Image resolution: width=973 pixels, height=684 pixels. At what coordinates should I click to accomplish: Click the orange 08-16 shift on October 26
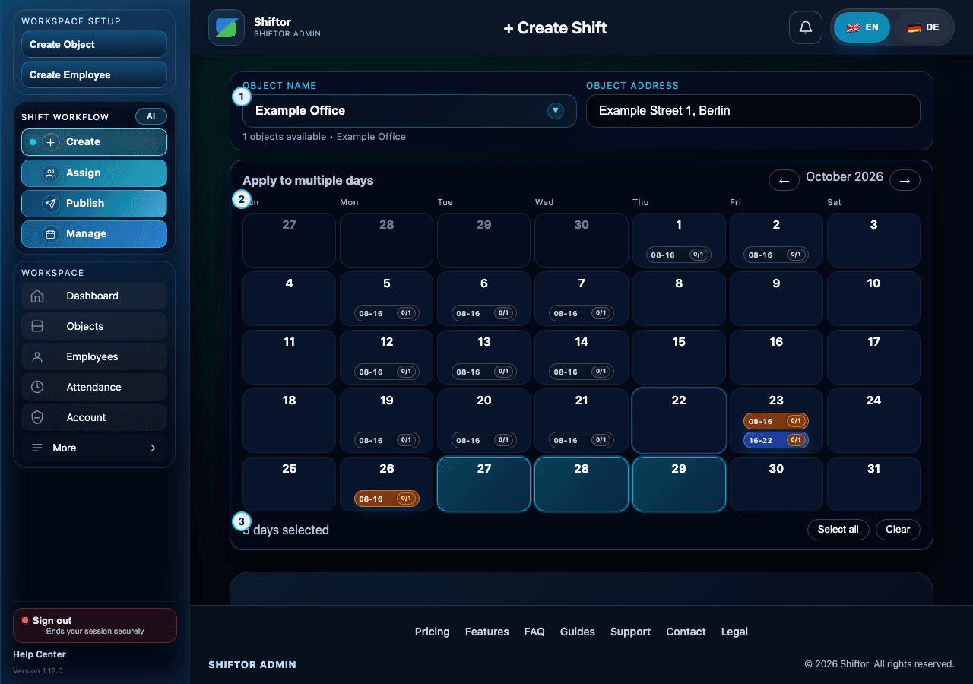pos(387,499)
